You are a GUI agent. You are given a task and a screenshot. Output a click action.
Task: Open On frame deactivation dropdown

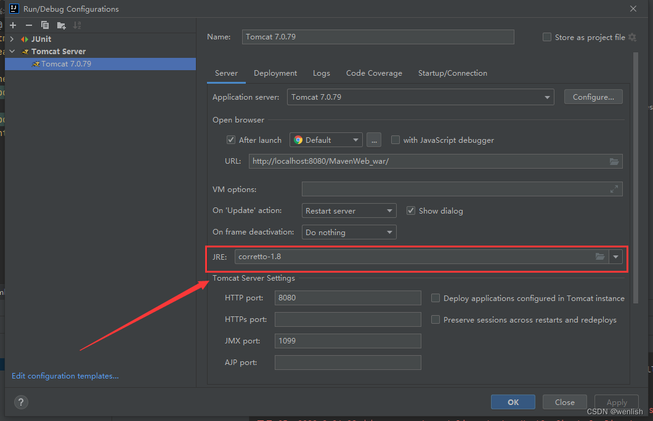coord(349,232)
